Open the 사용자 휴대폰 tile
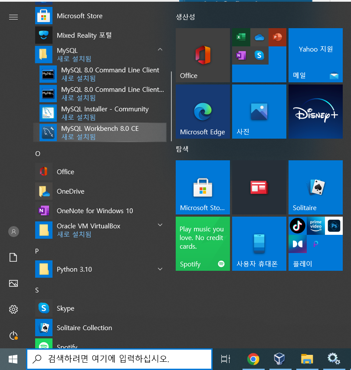The height and width of the screenshot is (370, 351). pyautogui.click(x=259, y=244)
